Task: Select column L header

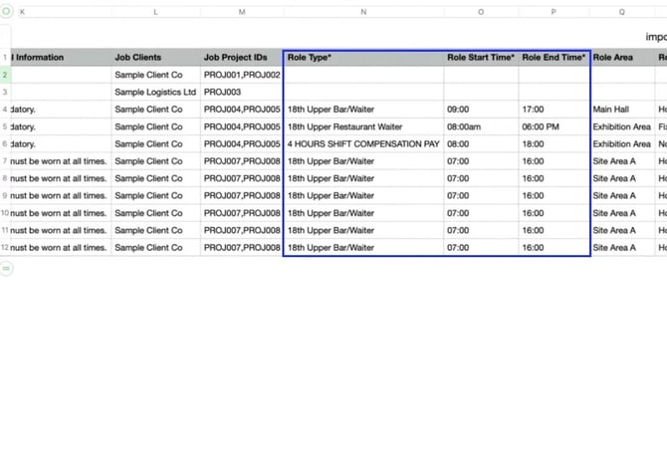Action: 155,12
